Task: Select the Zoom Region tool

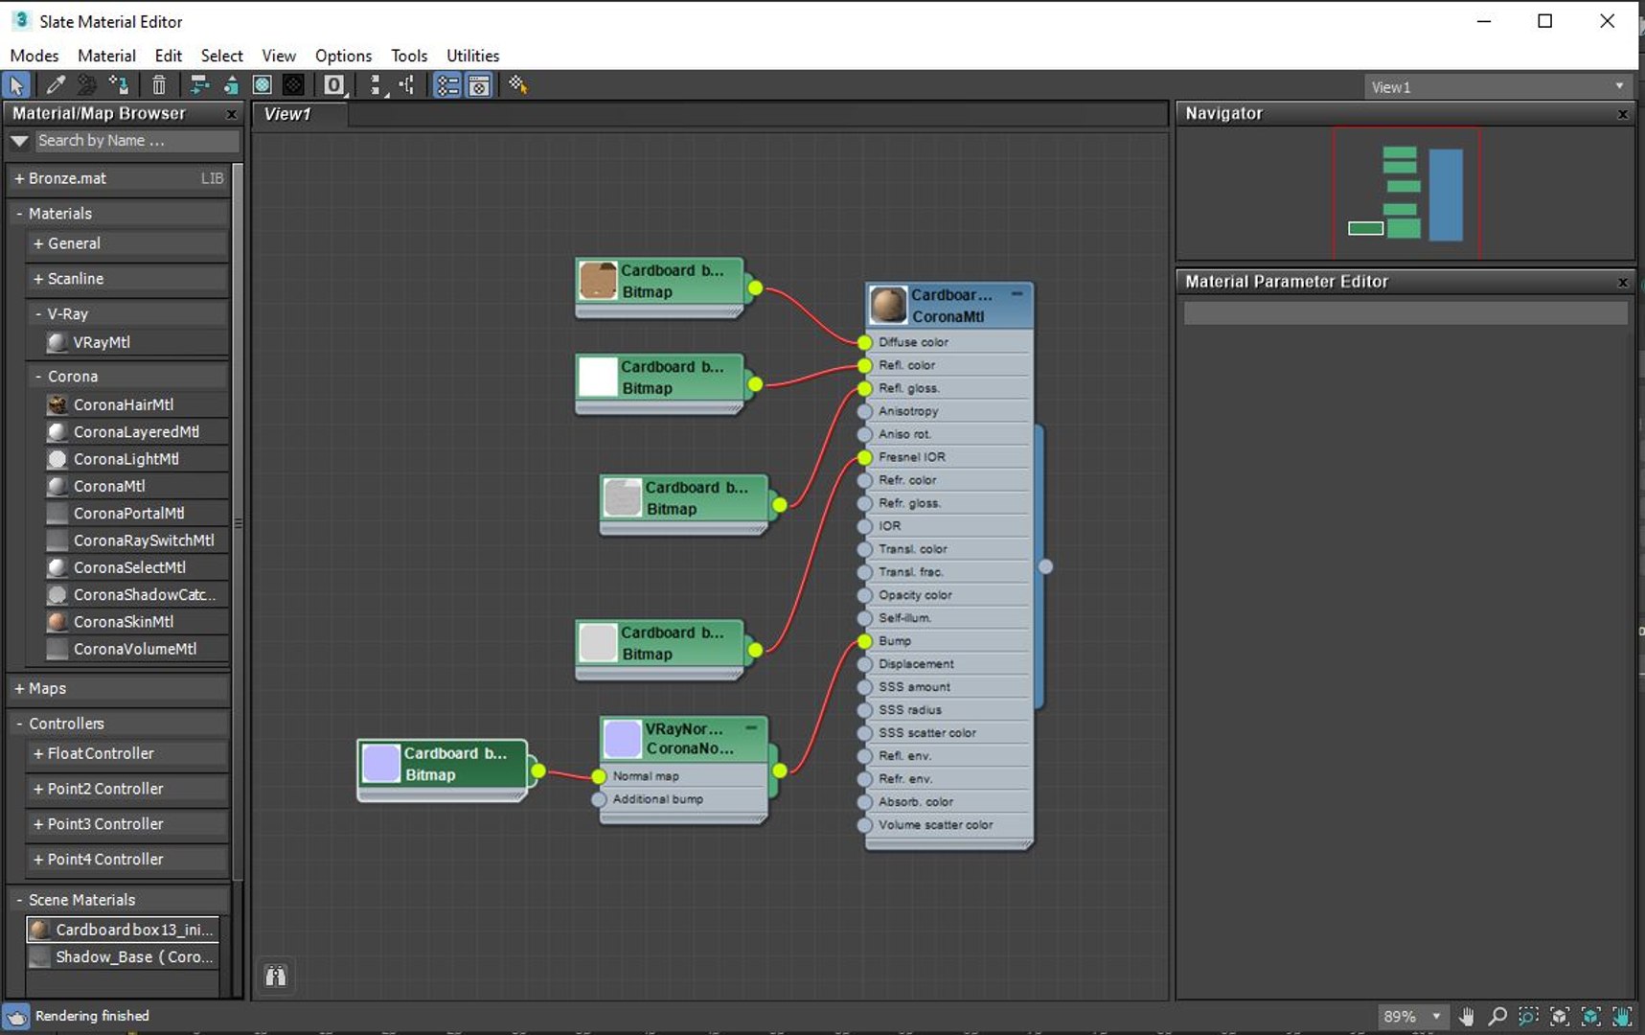Action: [x=1529, y=1016]
